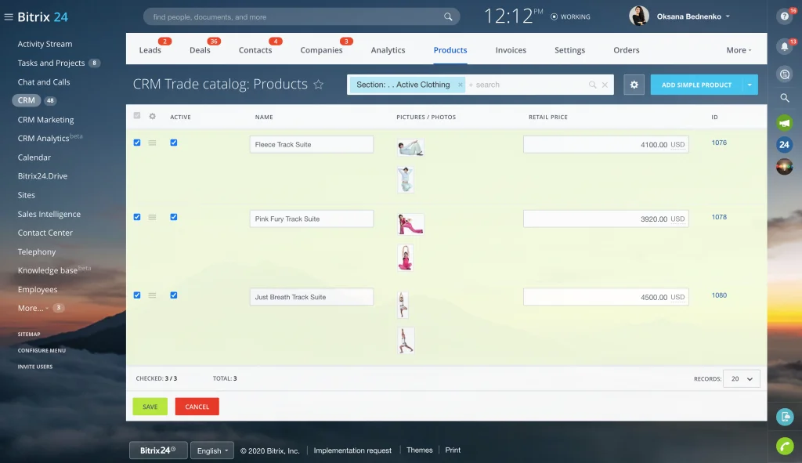This screenshot has height=463, width=802.
Task: Open actions menu for Pink Fury Track Suite row
Action: [153, 217]
